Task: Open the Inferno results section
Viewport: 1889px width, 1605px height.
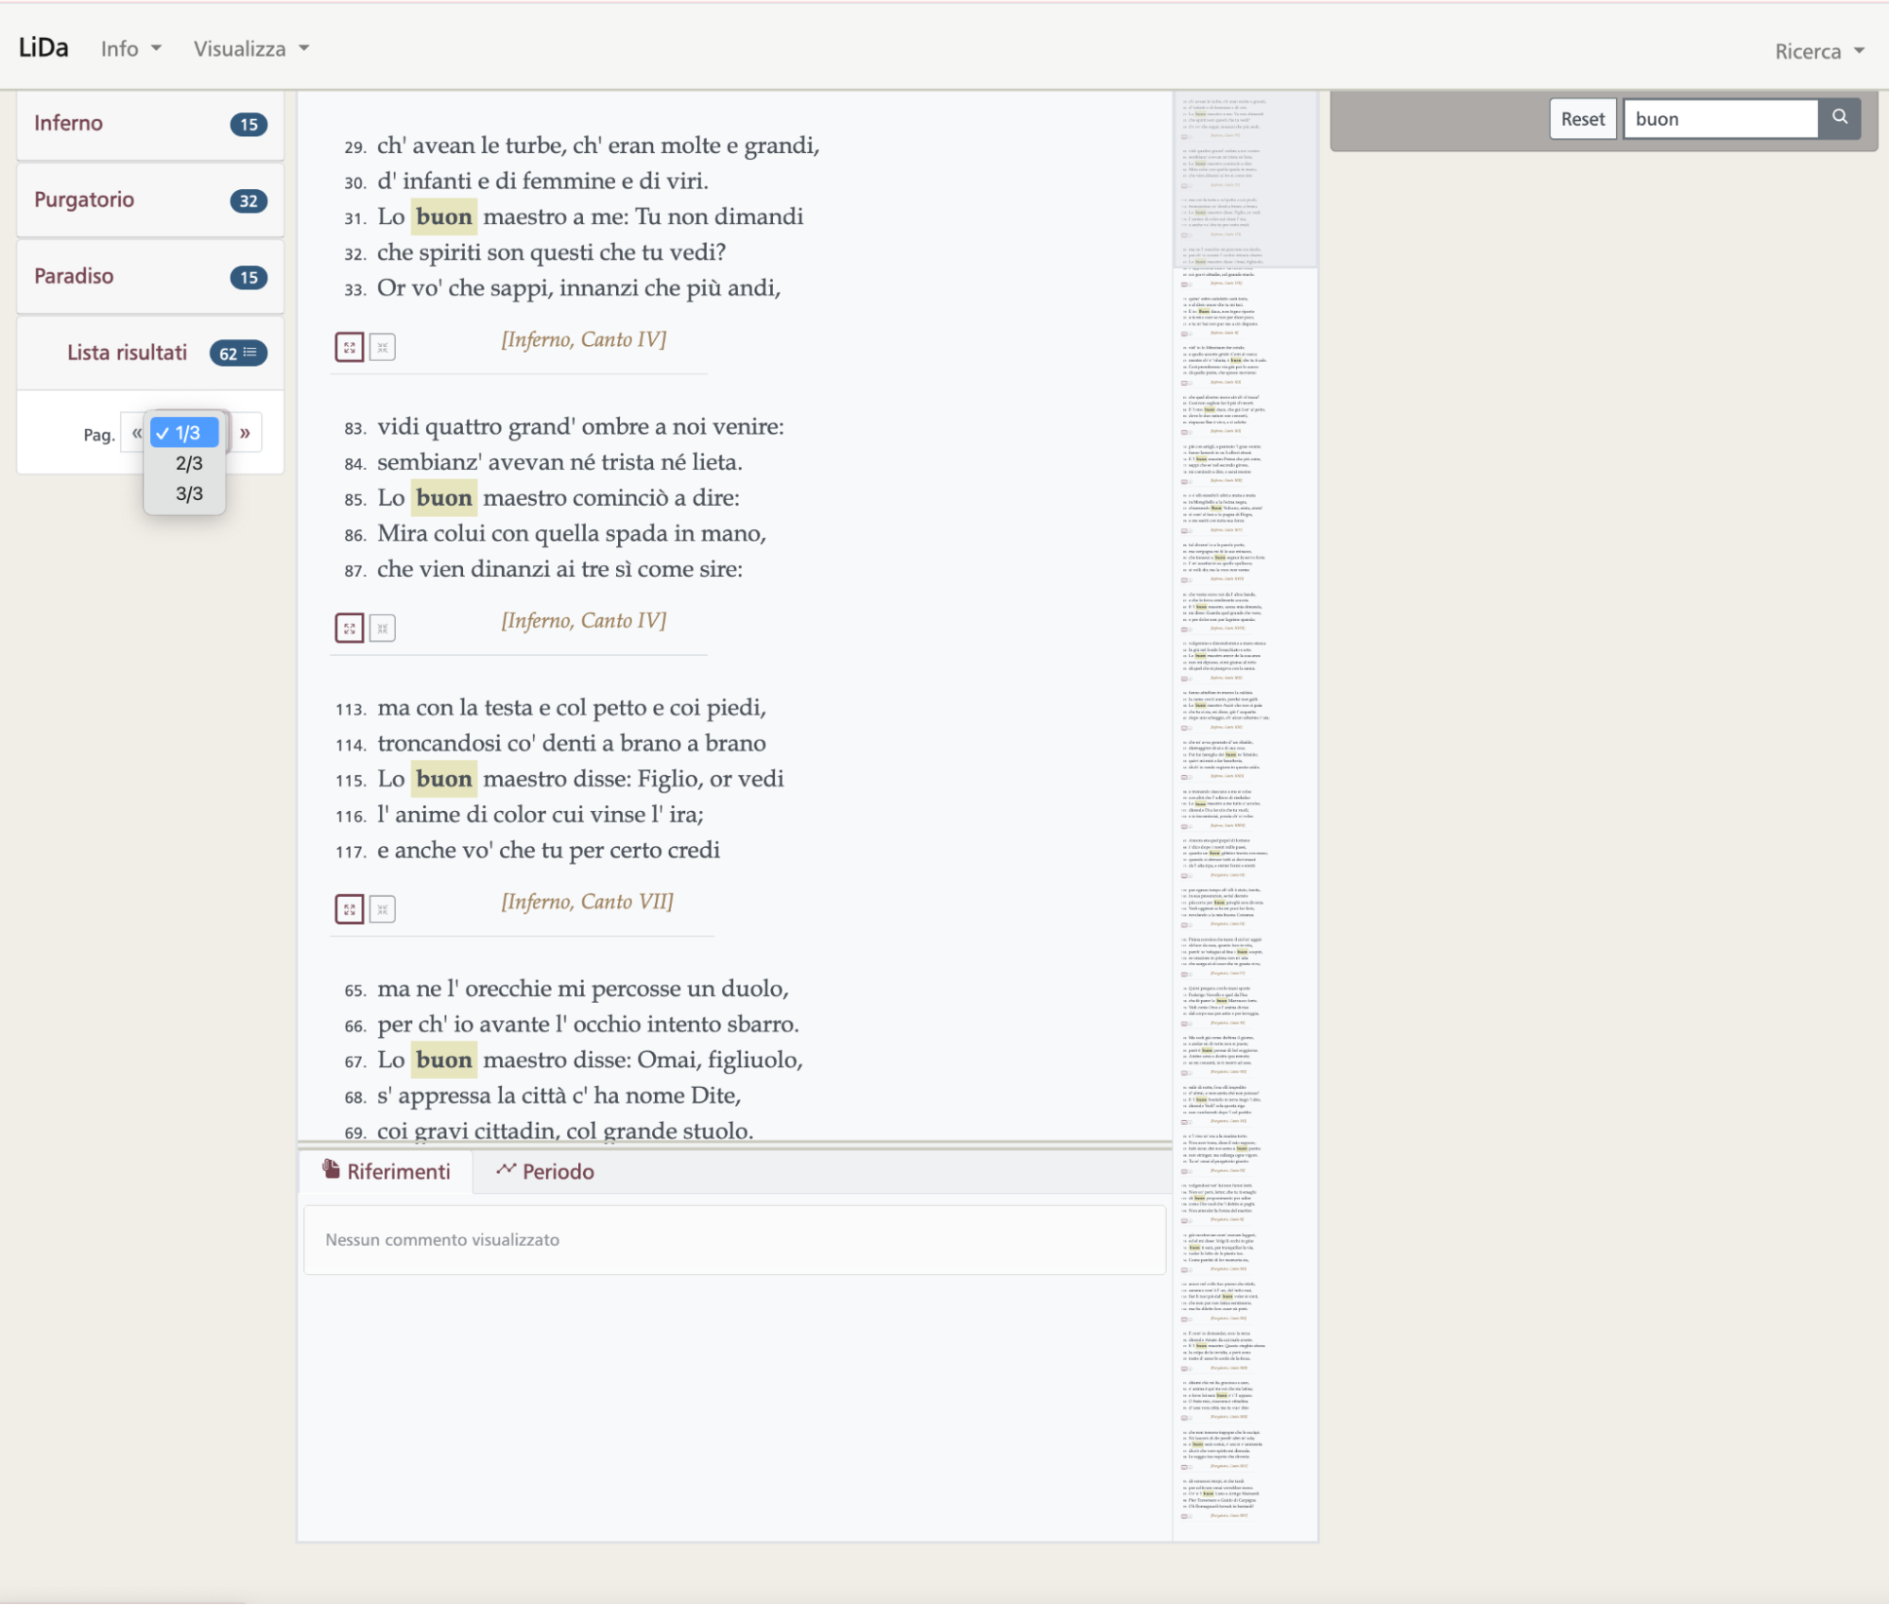Action: [x=150, y=124]
